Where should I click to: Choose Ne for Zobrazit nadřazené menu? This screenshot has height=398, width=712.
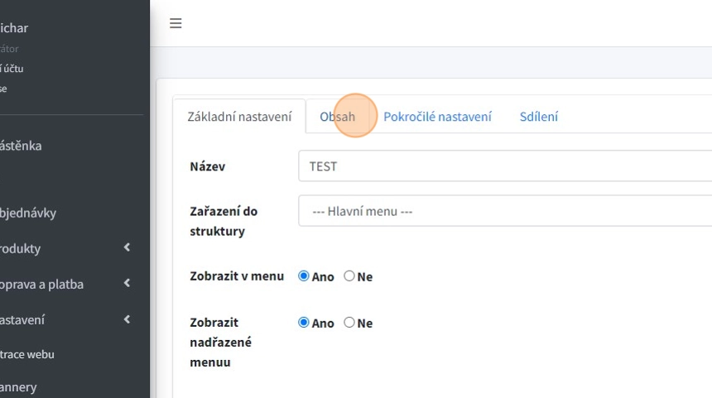coord(349,323)
